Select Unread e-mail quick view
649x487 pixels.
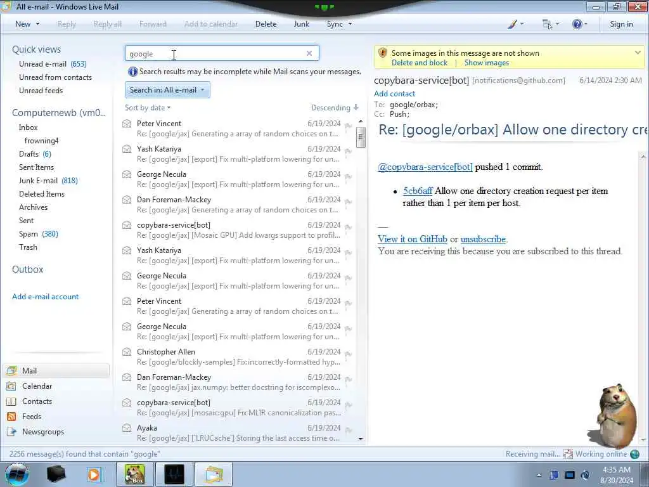[x=53, y=64]
